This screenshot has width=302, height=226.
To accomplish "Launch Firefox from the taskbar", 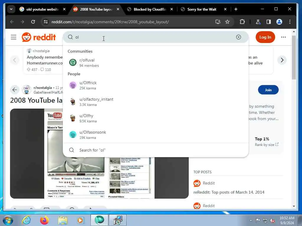I will 45,220.
